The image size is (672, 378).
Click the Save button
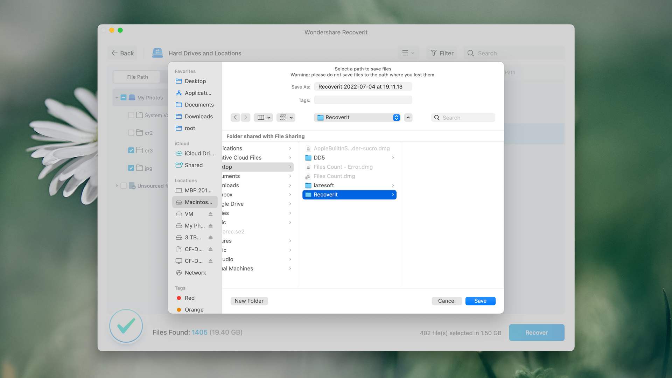pyautogui.click(x=480, y=301)
